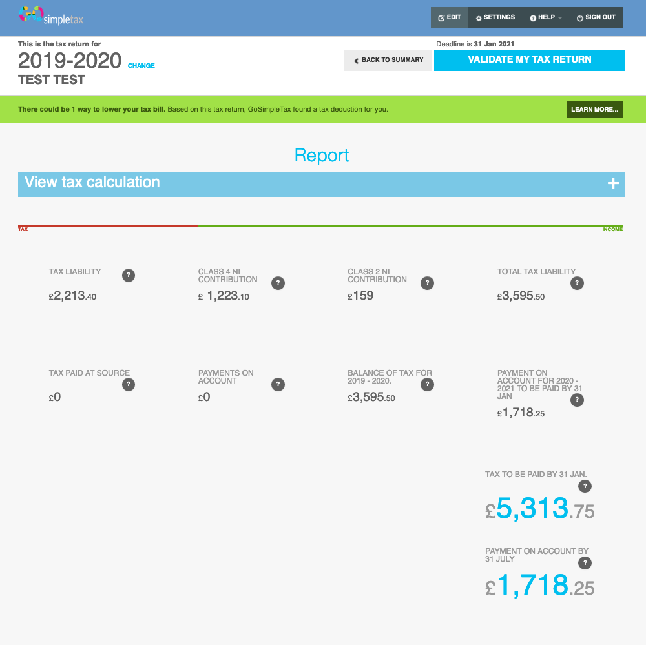
Task: Click the Total Tax Liability amount £3,595.50
Action: coord(521,296)
